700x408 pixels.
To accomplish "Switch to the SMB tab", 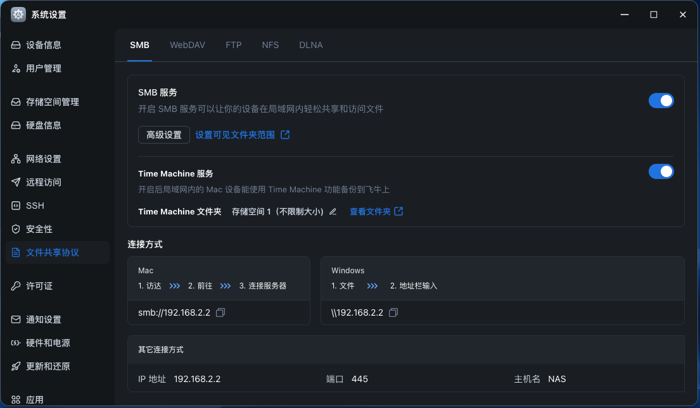I will tap(140, 45).
